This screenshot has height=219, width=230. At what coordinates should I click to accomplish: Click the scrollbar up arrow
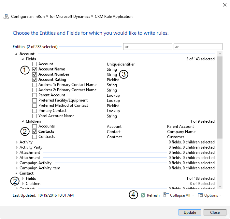pyautogui.click(x=220, y=54)
